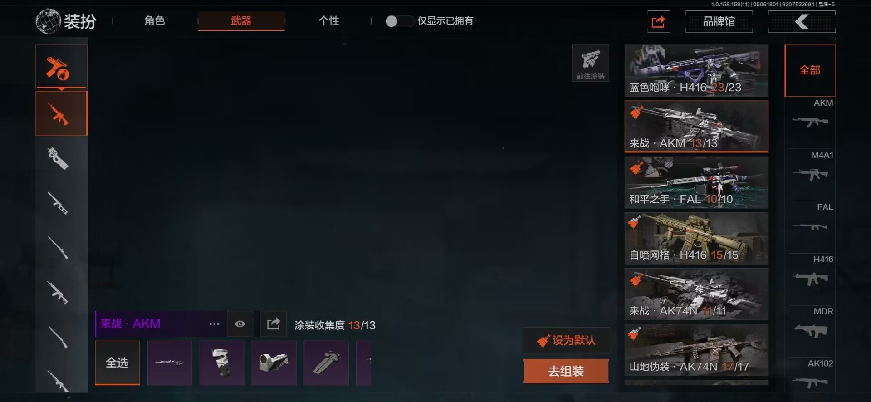This screenshot has height=402, width=871.
Task: Open the three-dots menu beside 来战·AKM
Action: coord(215,324)
